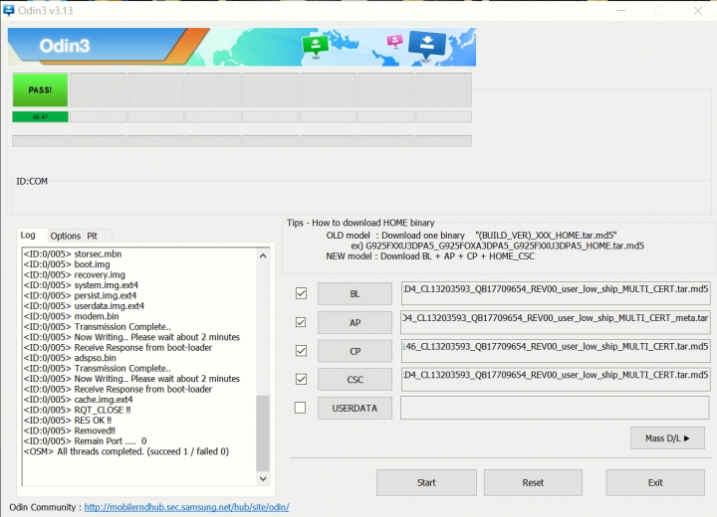Click the Odin3 logo banner text
The height and width of the screenshot is (517, 717).
pyautogui.click(x=65, y=46)
